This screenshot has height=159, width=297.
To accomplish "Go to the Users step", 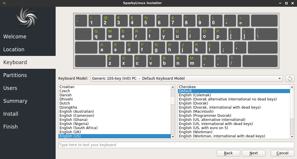I will pos(28,88).
